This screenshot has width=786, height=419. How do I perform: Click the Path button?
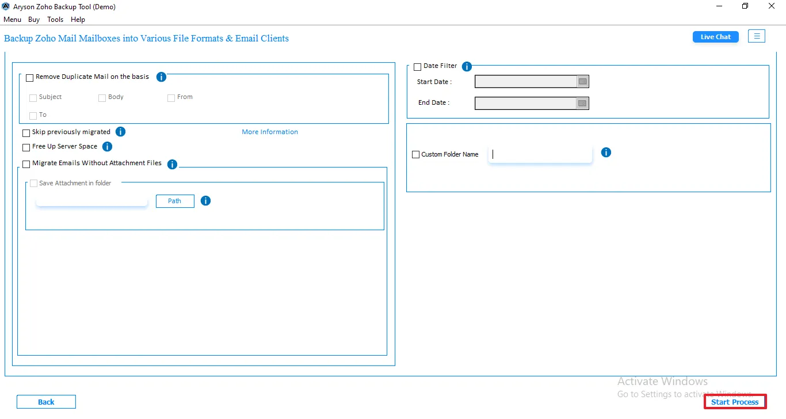pos(175,201)
